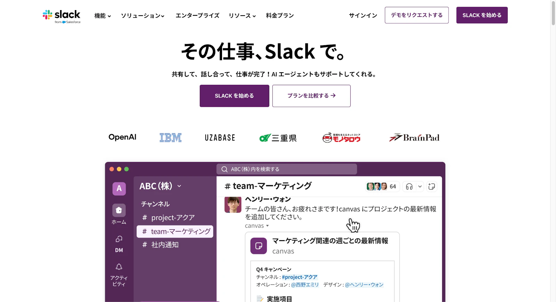Click the UZABASE logo
The height and width of the screenshot is (302, 556).
pos(220,138)
